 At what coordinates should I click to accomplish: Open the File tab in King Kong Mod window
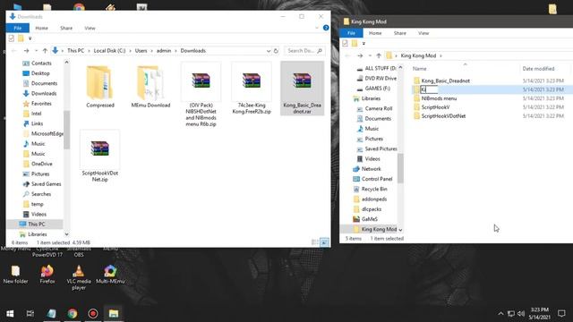coord(351,33)
